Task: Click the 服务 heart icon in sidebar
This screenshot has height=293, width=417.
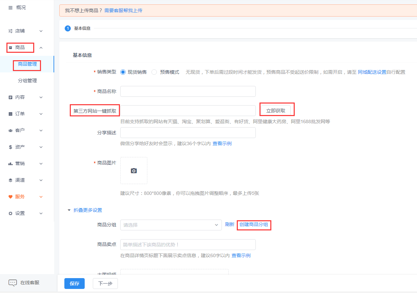Action: click(11, 197)
